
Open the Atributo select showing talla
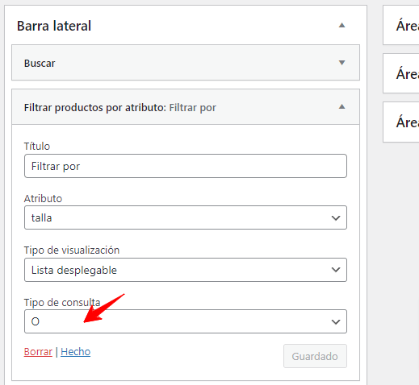(x=186, y=217)
